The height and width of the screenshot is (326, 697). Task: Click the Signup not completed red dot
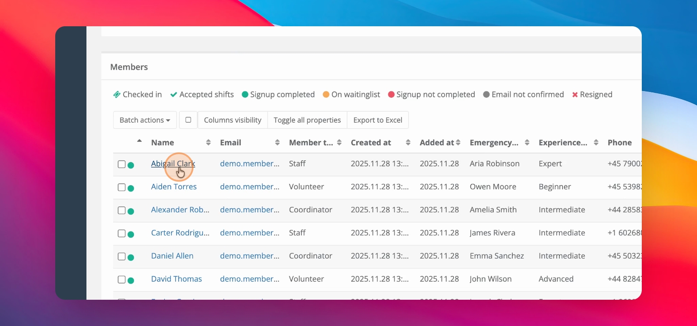pos(391,95)
